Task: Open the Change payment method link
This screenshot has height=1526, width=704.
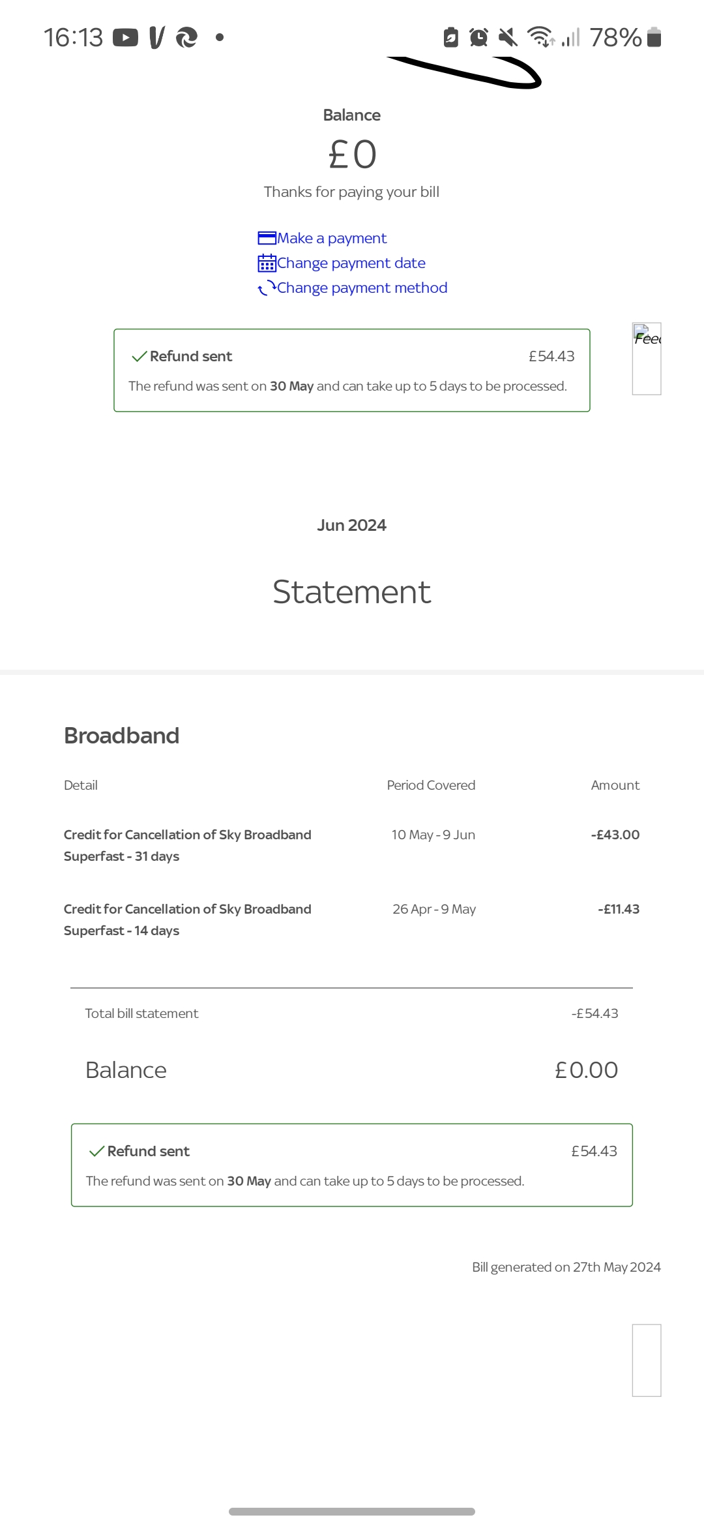Action: point(362,288)
